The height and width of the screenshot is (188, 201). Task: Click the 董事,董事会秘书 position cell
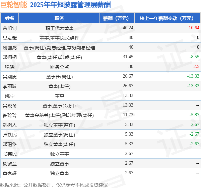coord(59,106)
